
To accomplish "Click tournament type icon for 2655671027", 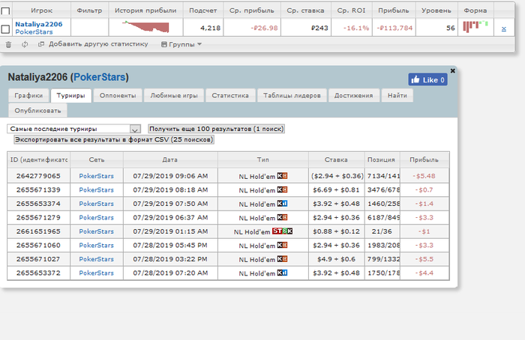I will pos(282,259).
